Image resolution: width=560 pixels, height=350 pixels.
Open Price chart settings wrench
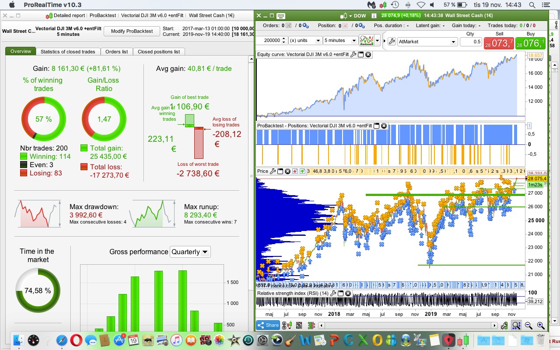click(273, 171)
